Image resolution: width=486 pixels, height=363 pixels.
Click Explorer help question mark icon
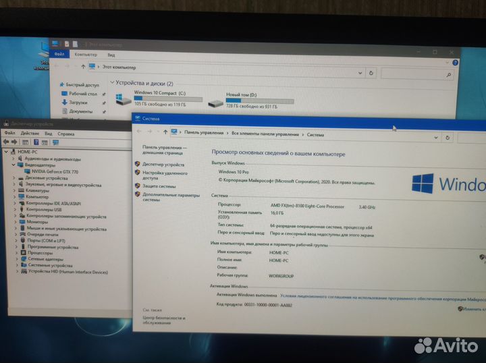[455, 63]
